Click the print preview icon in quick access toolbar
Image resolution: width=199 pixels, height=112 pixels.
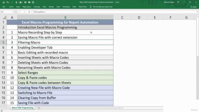point(21,2)
